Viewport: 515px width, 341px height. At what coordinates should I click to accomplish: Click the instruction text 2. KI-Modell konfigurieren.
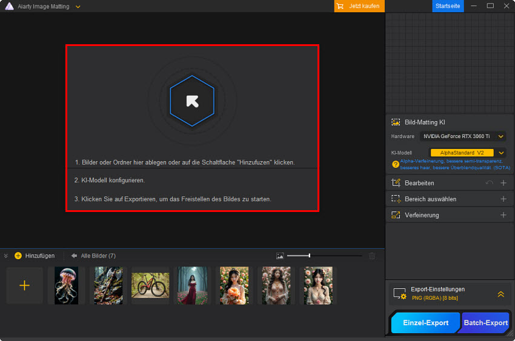click(x=110, y=180)
